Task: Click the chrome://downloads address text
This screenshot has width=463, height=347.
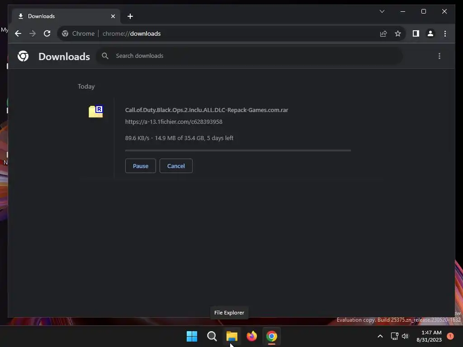Action: pyautogui.click(x=132, y=33)
